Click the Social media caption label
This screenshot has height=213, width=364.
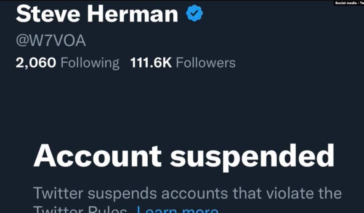point(349,3)
